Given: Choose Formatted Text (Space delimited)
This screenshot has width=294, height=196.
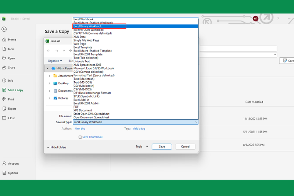Looking at the screenshot, I should coord(136,75).
